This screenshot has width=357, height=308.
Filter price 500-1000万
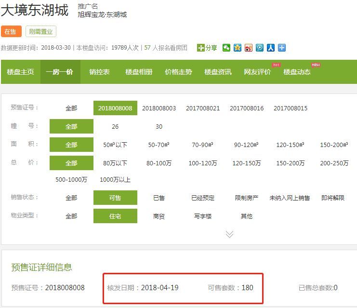pos(71,179)
